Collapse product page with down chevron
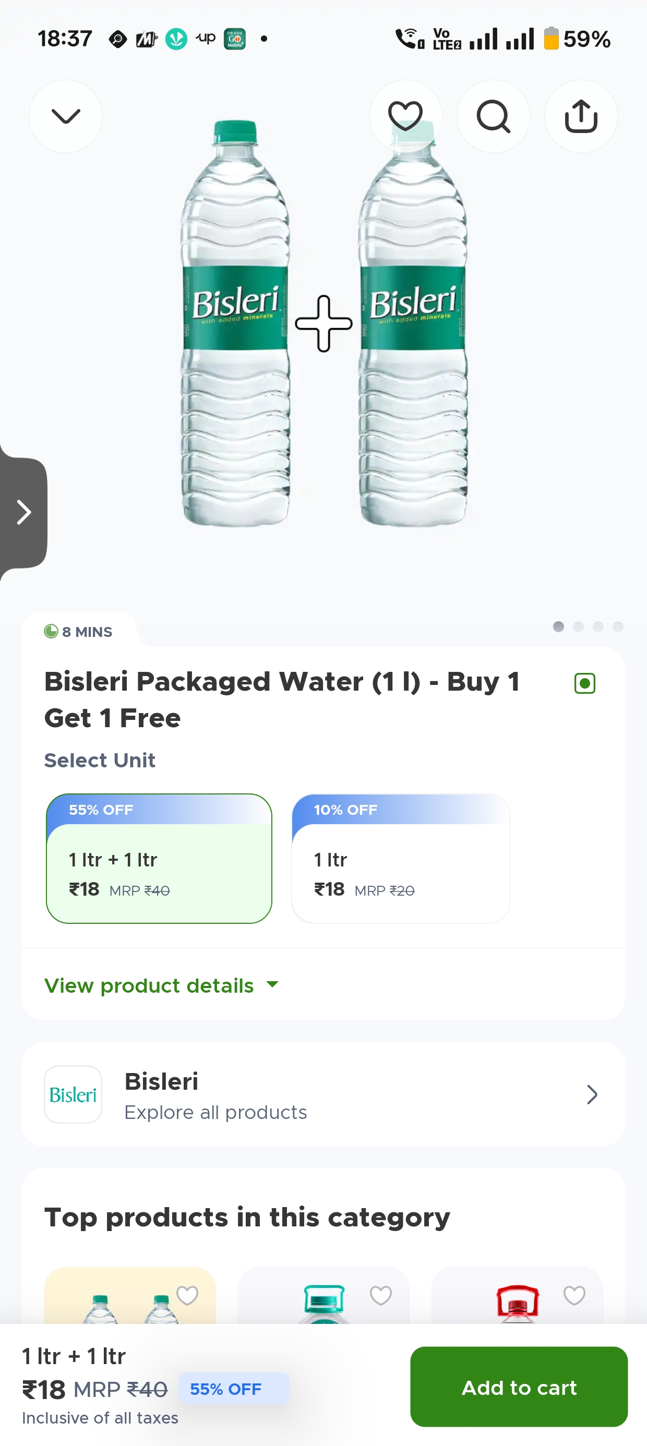 tap(66, 116)
